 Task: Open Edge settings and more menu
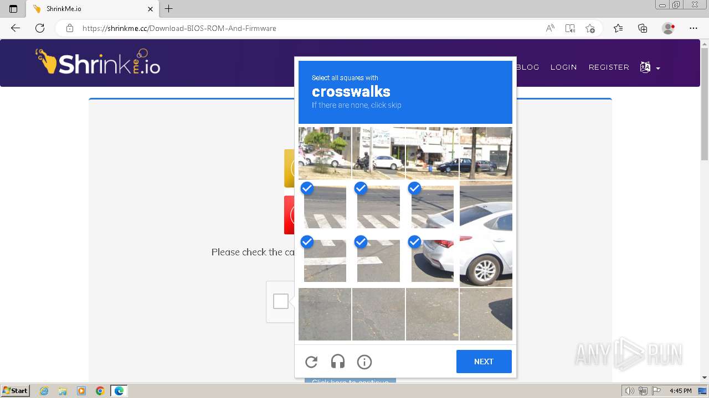click(693, 28)
